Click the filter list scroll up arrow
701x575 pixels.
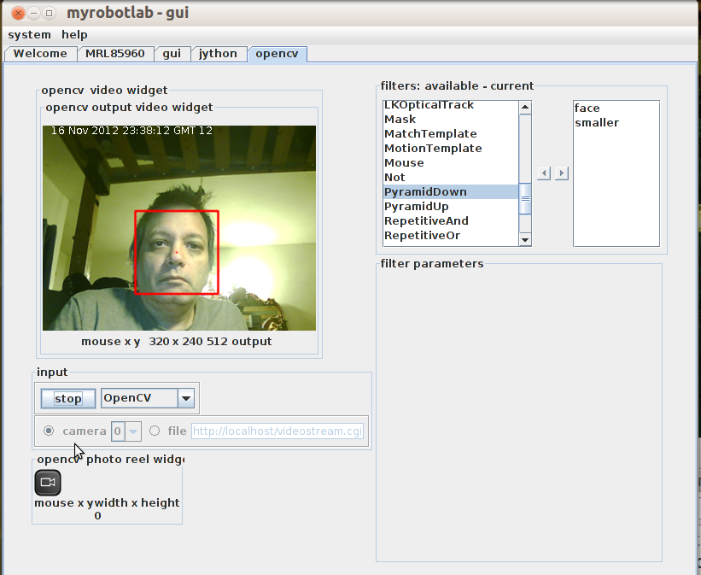click(525, 107)
